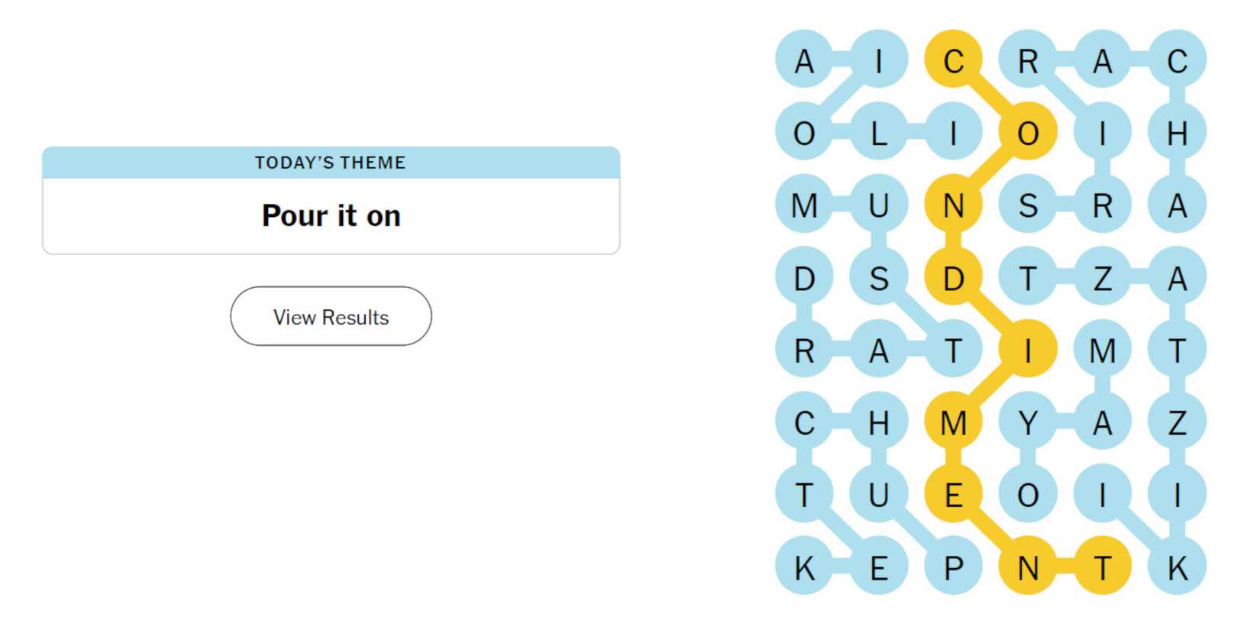
Task: Click the K tile in the bottom-left corner
Action: [804, 567]
